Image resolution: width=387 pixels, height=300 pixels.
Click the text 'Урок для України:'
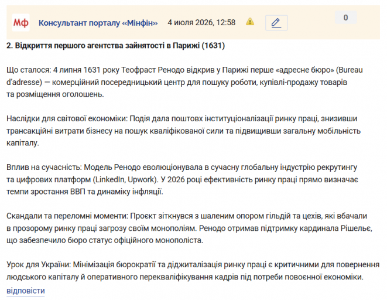coord(39,265)
